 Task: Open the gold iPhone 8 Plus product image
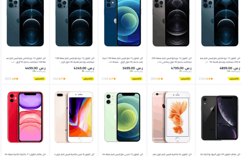[x=74, y=117]
